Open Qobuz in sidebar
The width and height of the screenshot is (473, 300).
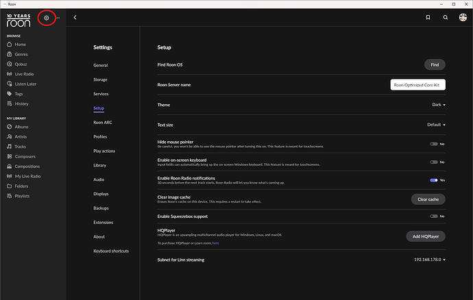coord(17,64)
